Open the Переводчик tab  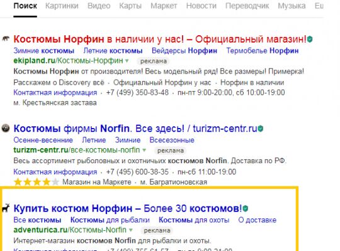pyautogui.click(x=247, y=6)
